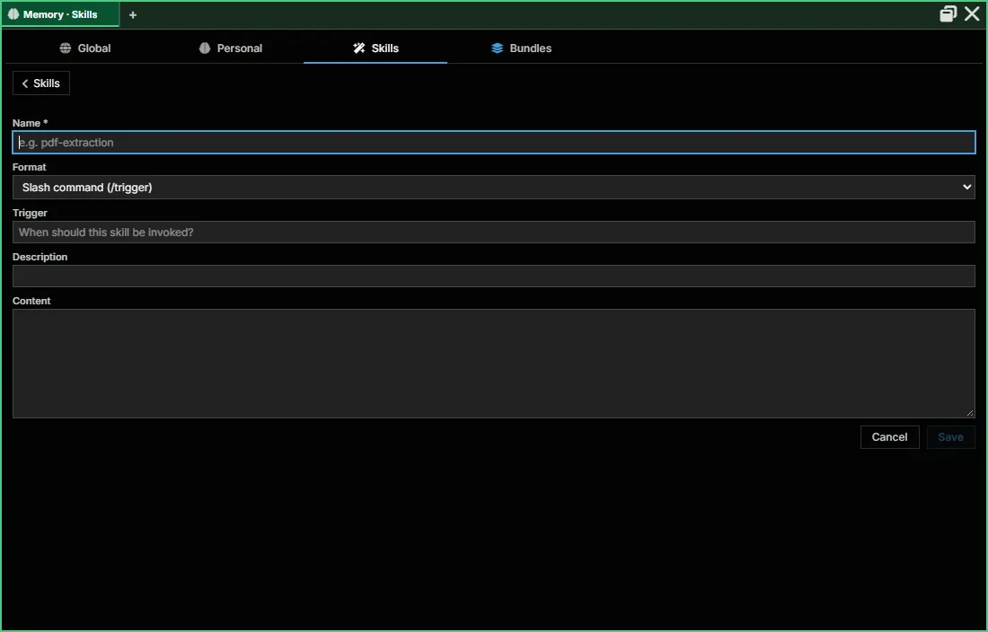Click the "Trigger" field label
This screenshot has height=632, width=988.
click(31, 213)
